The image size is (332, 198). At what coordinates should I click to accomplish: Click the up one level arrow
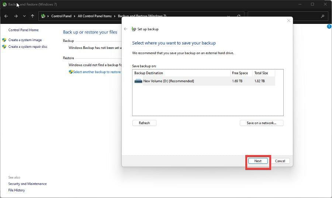pyautogui.click(x=32, y=16)
